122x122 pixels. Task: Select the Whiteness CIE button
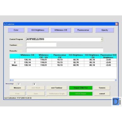[61, 30]
